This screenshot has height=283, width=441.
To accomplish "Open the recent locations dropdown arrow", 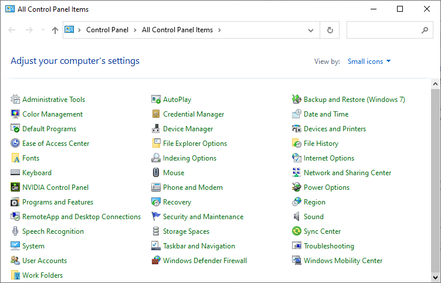I will coord(43,30).
